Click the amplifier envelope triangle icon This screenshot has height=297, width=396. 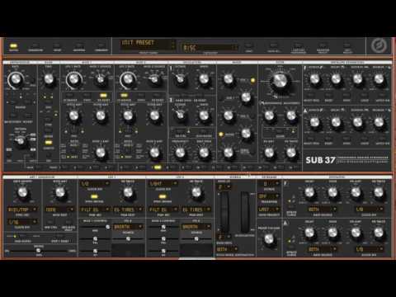(x=305, y=111)
